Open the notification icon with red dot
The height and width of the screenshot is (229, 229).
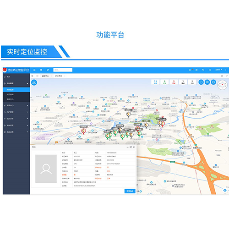[190, 70]
